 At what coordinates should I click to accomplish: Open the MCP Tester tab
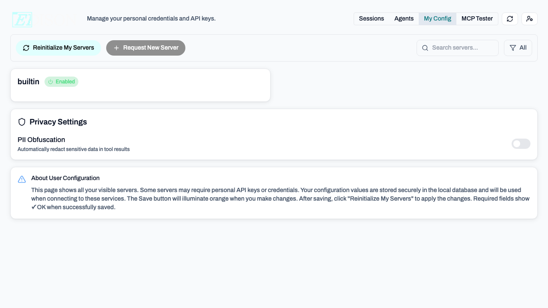click(x=477, y=19)
